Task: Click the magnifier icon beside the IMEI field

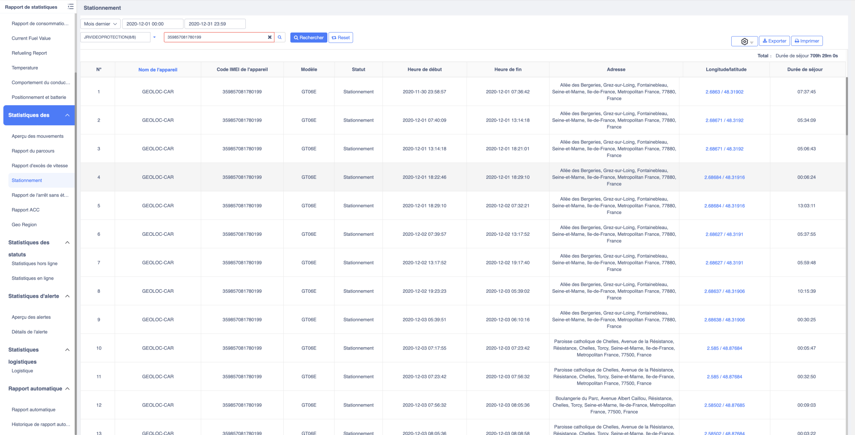Action: pos(280,37)
